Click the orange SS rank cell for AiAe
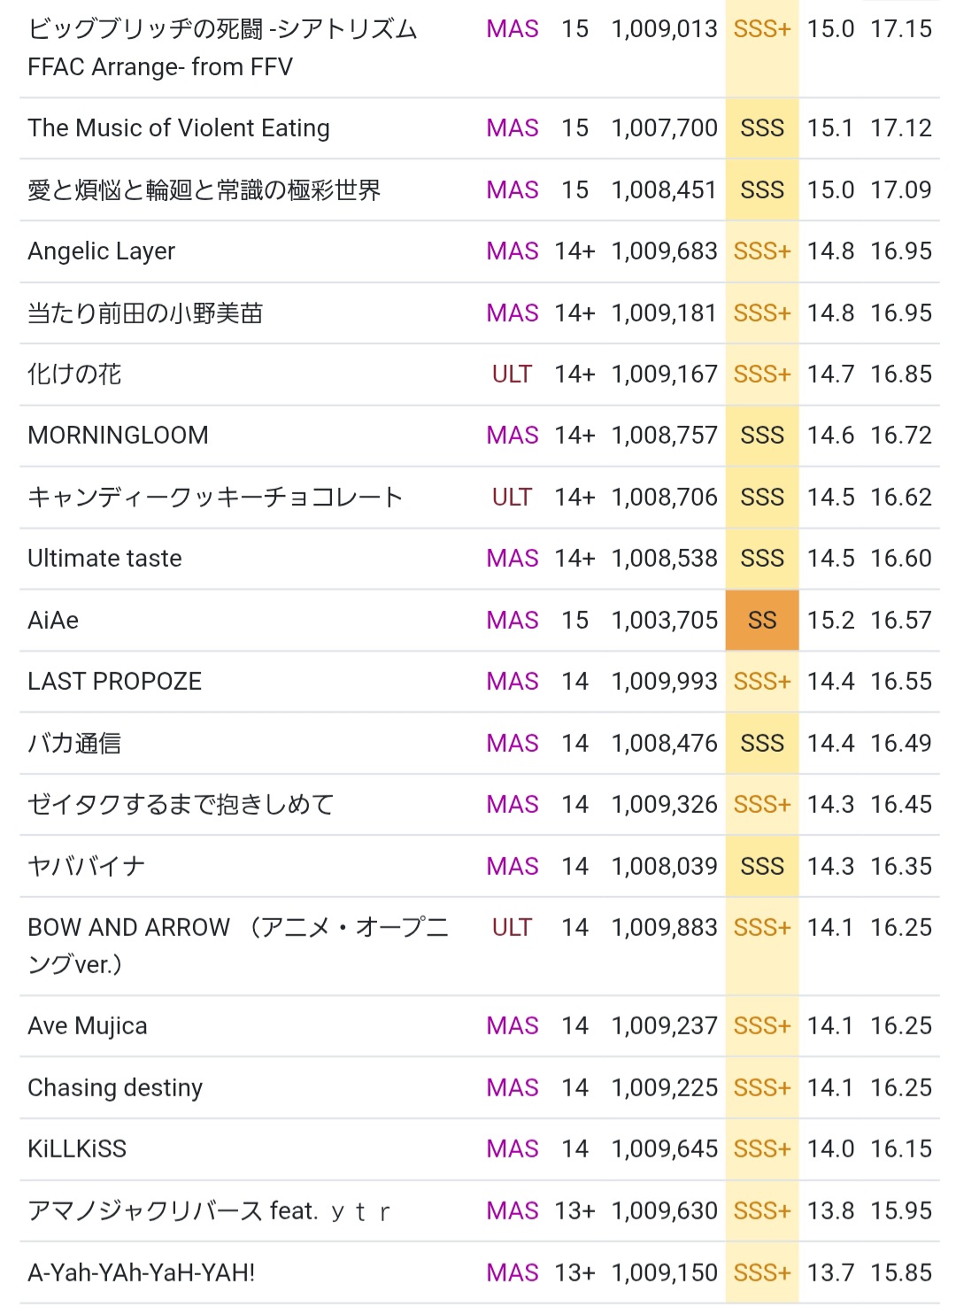The image size is (956, 1307). [762, 620]
